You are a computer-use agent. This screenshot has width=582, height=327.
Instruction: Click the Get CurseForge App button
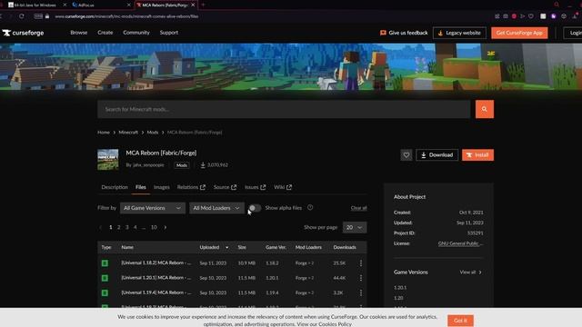pyautogui.click(x=519, y=33)
